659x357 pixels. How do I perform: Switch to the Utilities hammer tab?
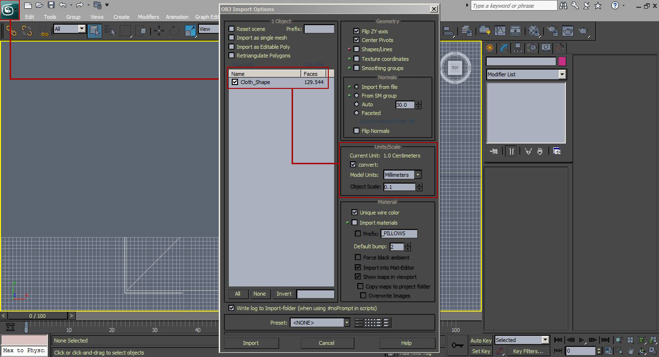click(560, 47)
